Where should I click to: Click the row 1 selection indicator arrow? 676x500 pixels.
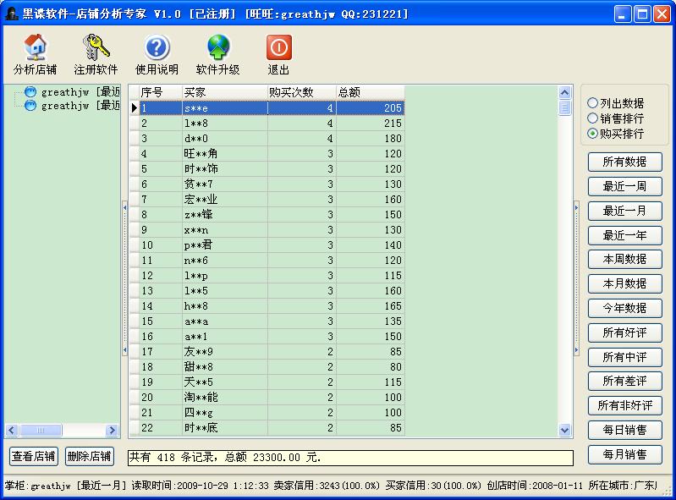[134, 107]
